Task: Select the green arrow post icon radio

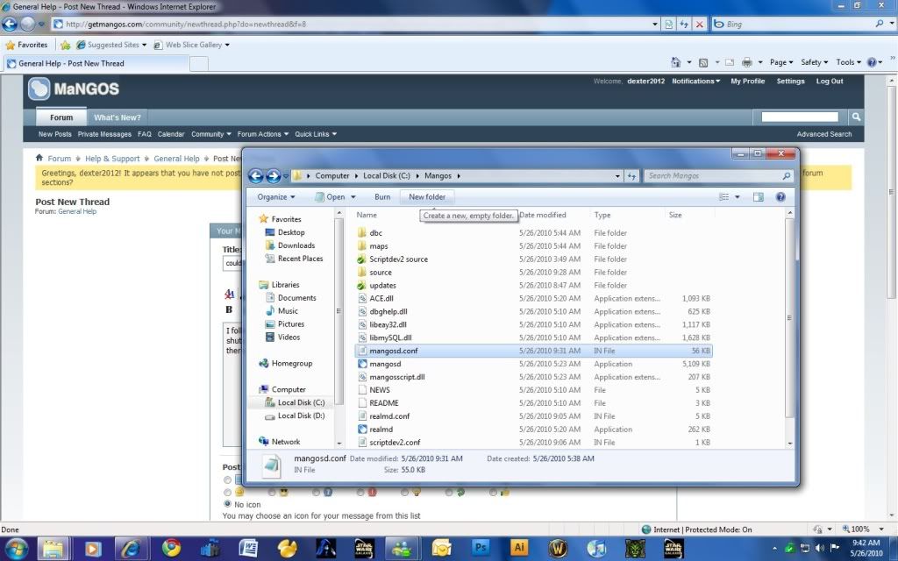Action: (449, 492)
